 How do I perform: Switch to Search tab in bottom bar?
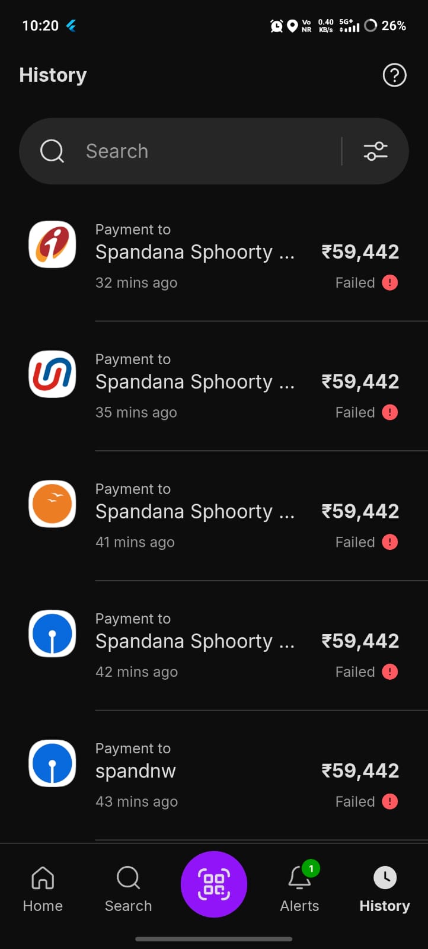tap(128, 889)
